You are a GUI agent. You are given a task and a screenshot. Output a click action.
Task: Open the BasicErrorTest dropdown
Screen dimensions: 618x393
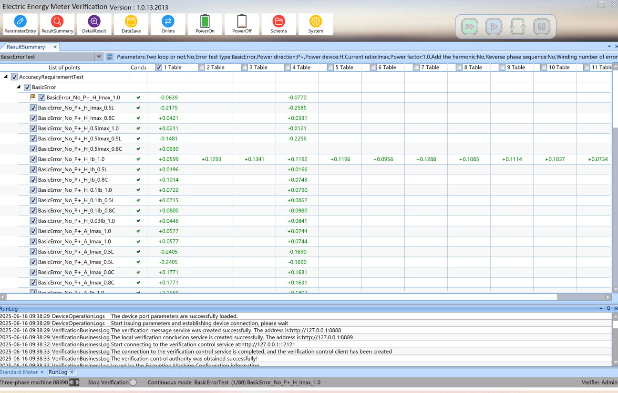tap(99, 57)
